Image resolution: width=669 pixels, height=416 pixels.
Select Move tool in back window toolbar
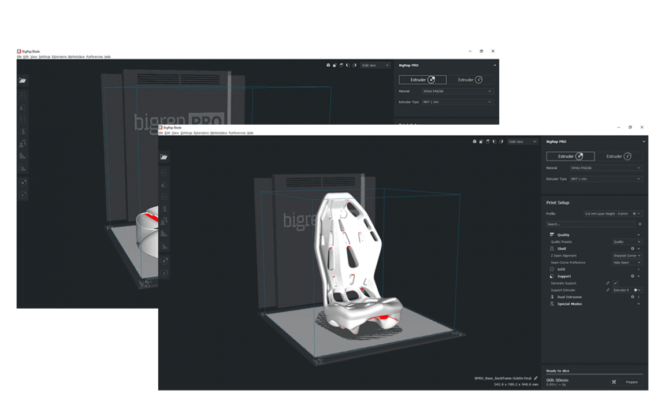click(x=23, y=95)
